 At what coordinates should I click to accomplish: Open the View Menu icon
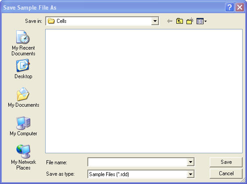(x=201, y=21)
